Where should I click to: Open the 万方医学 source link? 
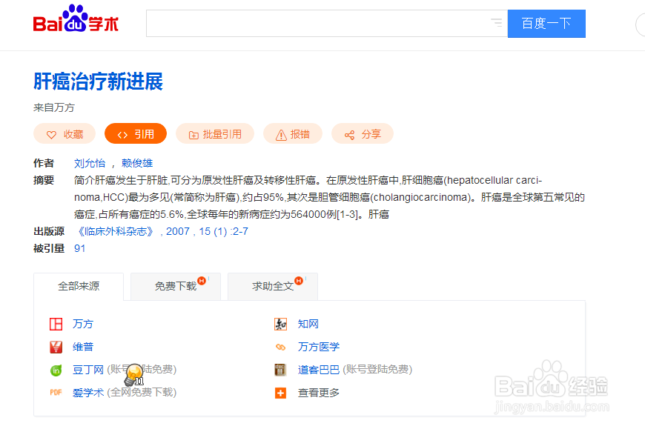coord(319,347)
